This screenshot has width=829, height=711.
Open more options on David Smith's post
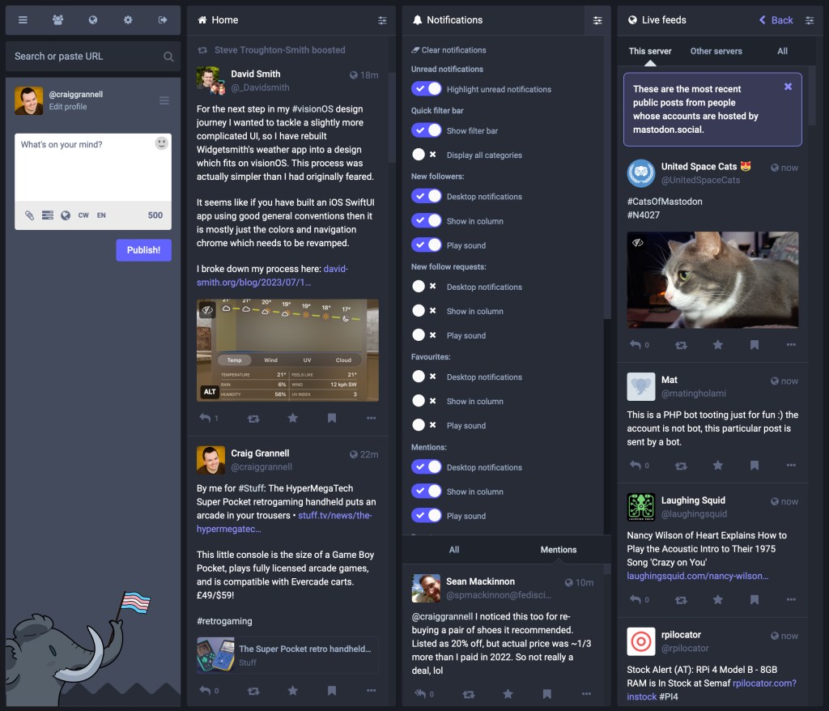point(371,418)
